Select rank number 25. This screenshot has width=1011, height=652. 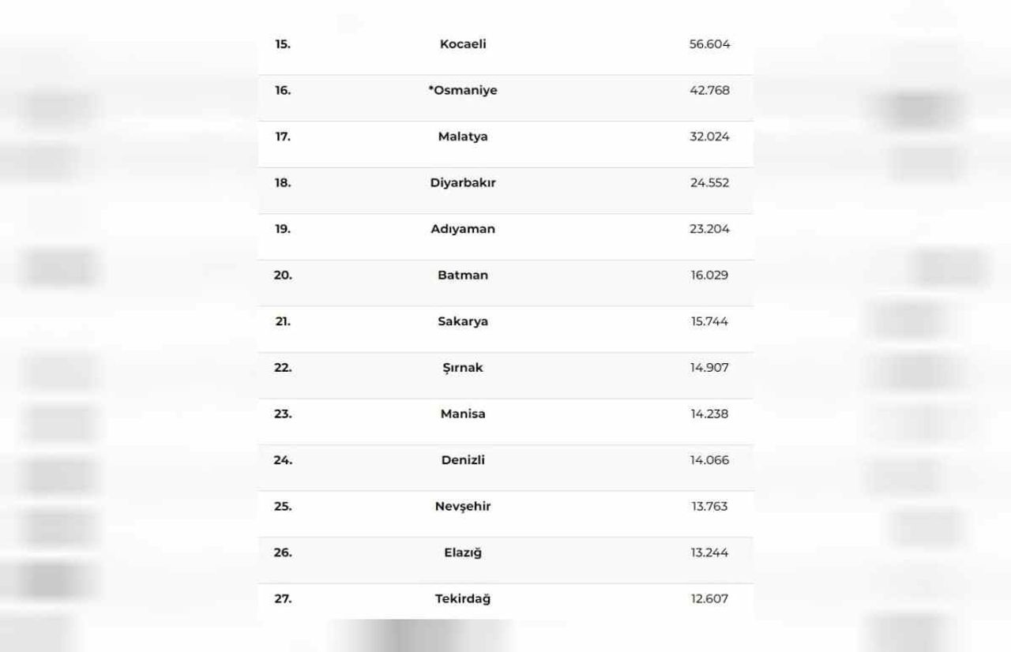283,507
